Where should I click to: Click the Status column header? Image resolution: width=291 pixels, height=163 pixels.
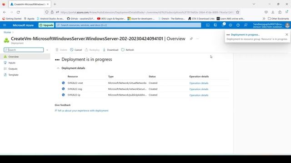tap(152, 77)
